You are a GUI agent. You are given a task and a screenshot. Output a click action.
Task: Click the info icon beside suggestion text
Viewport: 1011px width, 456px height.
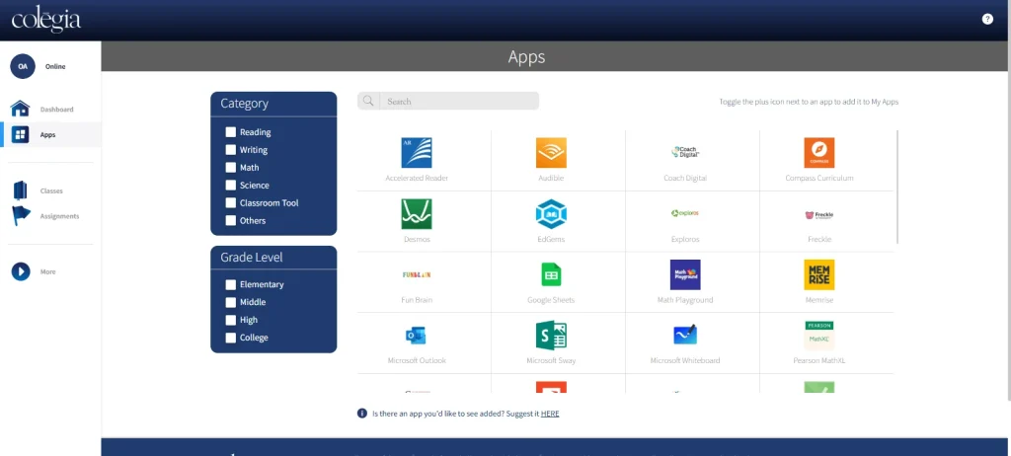(x=362, y=414)
